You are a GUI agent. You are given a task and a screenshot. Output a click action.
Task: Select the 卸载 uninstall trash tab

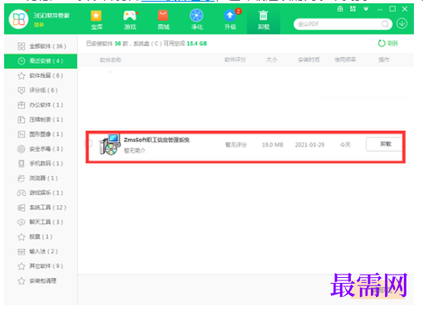pyautogui.click(x=263, y=20)
